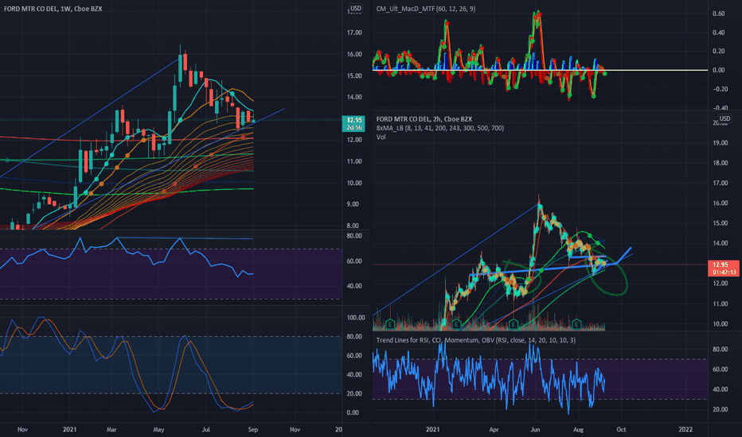Click the last earnings E marker near August
Image resolution: width=742 pixels, height=437 pixels.
(x=576, y=324)
